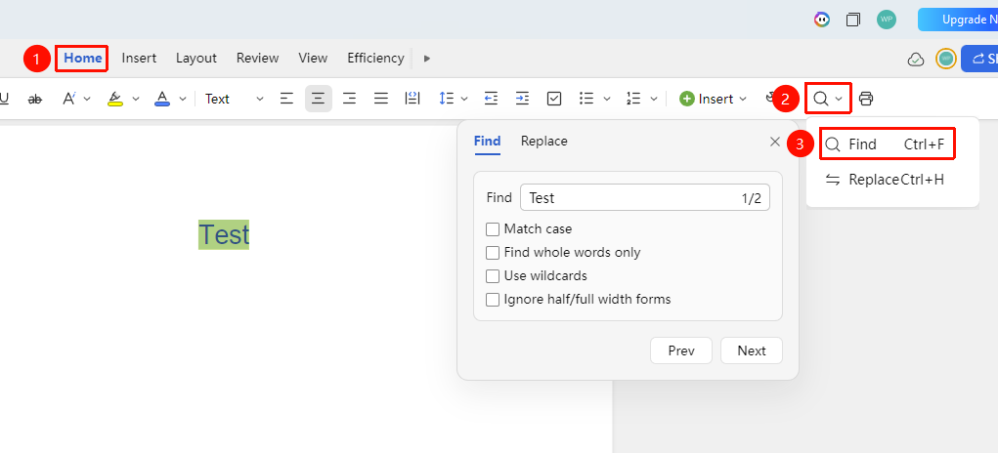Apply strikethrough formatting

(x=35, y=99)
